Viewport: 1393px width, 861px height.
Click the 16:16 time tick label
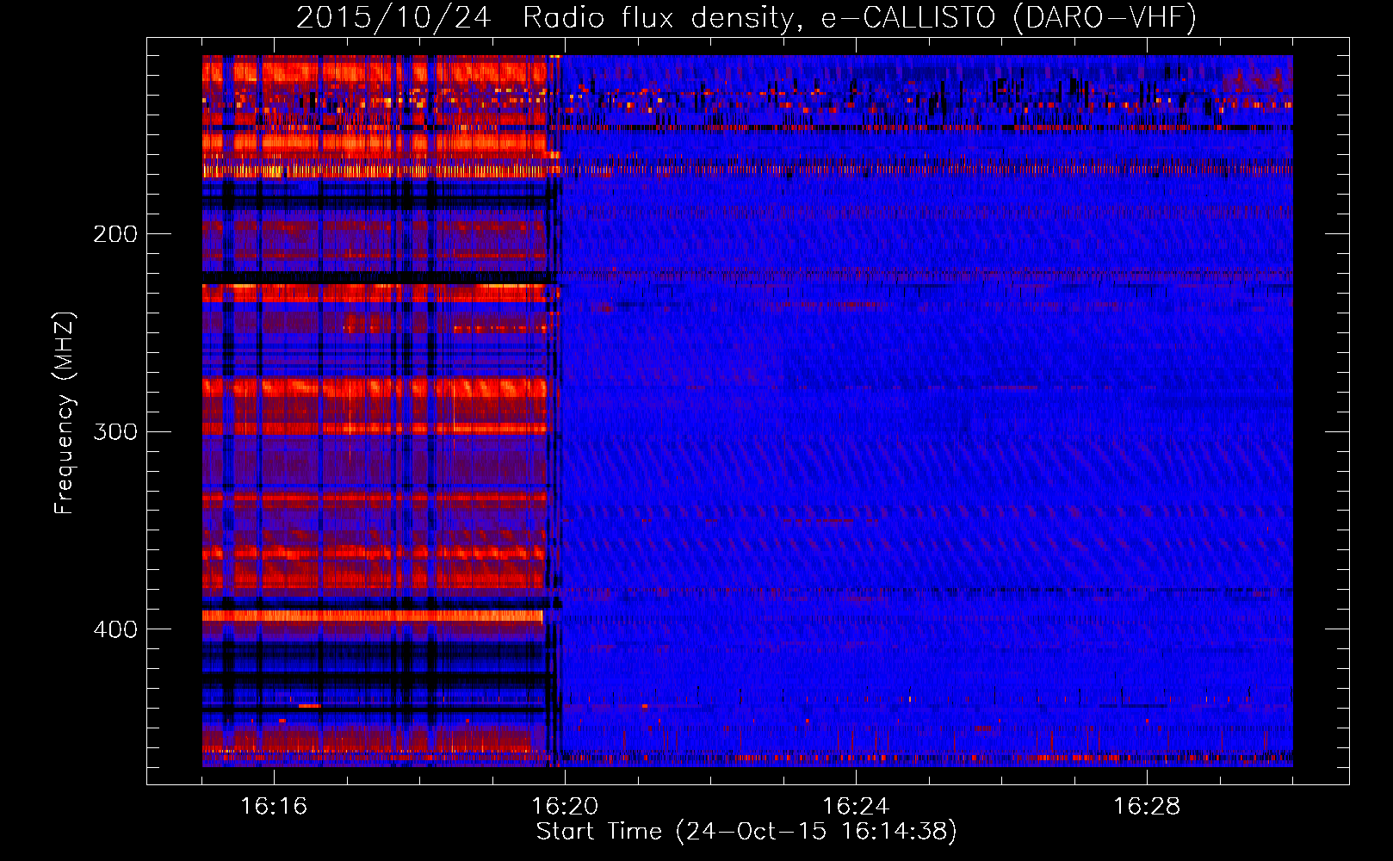click(x=274, y=806)
